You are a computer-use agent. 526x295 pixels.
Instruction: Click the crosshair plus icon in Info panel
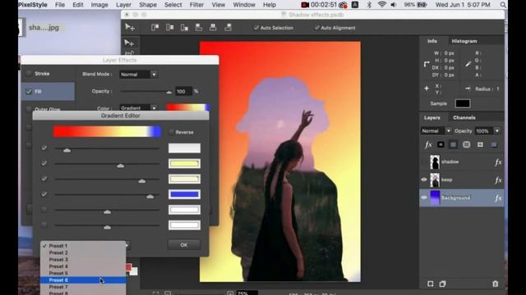(x=427, y=88)
